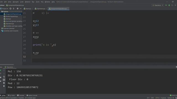The width and height of the screenshot is (177, 99).
Task: Run the Operators configuration with green play button
Action: tap(166, 5)
